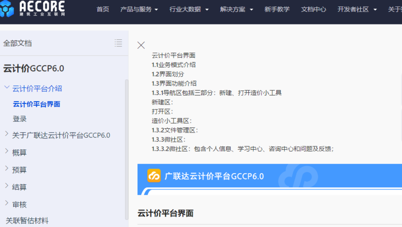The width and height of the screenshot is (402, 227).
Task: Open the 首页 menu item
Action: tap(103, 9)
